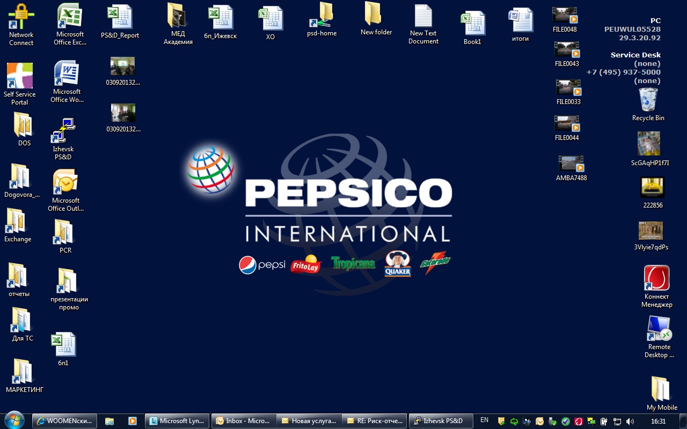Open the power plug tray icon

click(604, 421)
